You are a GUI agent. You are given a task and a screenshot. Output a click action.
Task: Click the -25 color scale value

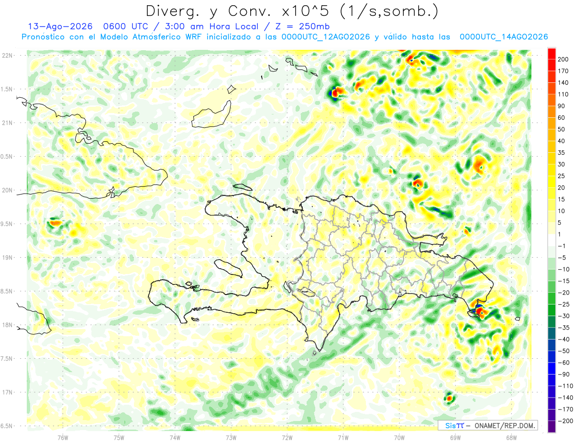(564, 304)
